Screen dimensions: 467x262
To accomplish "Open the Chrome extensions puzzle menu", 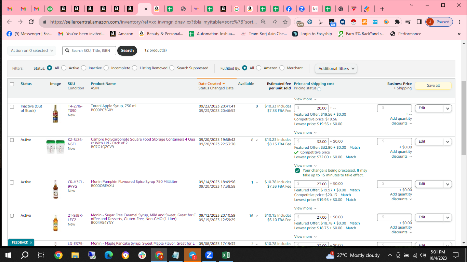I will click(397, 22).
